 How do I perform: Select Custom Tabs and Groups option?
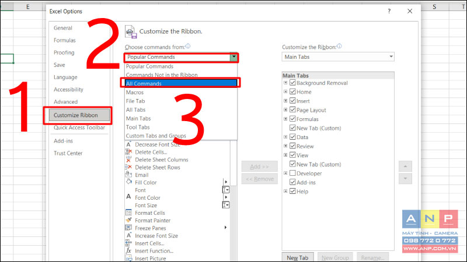click(181, 136)
